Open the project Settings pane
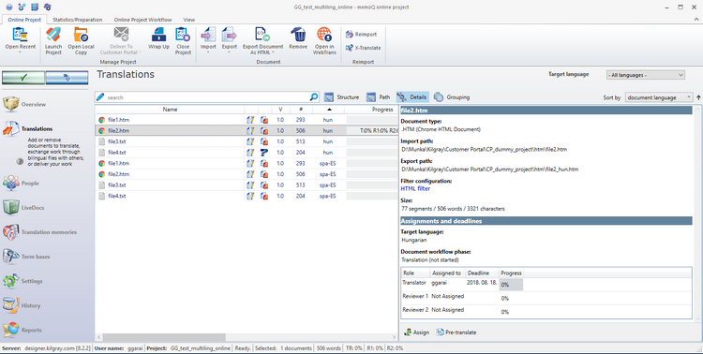 (x=22, y=281)
